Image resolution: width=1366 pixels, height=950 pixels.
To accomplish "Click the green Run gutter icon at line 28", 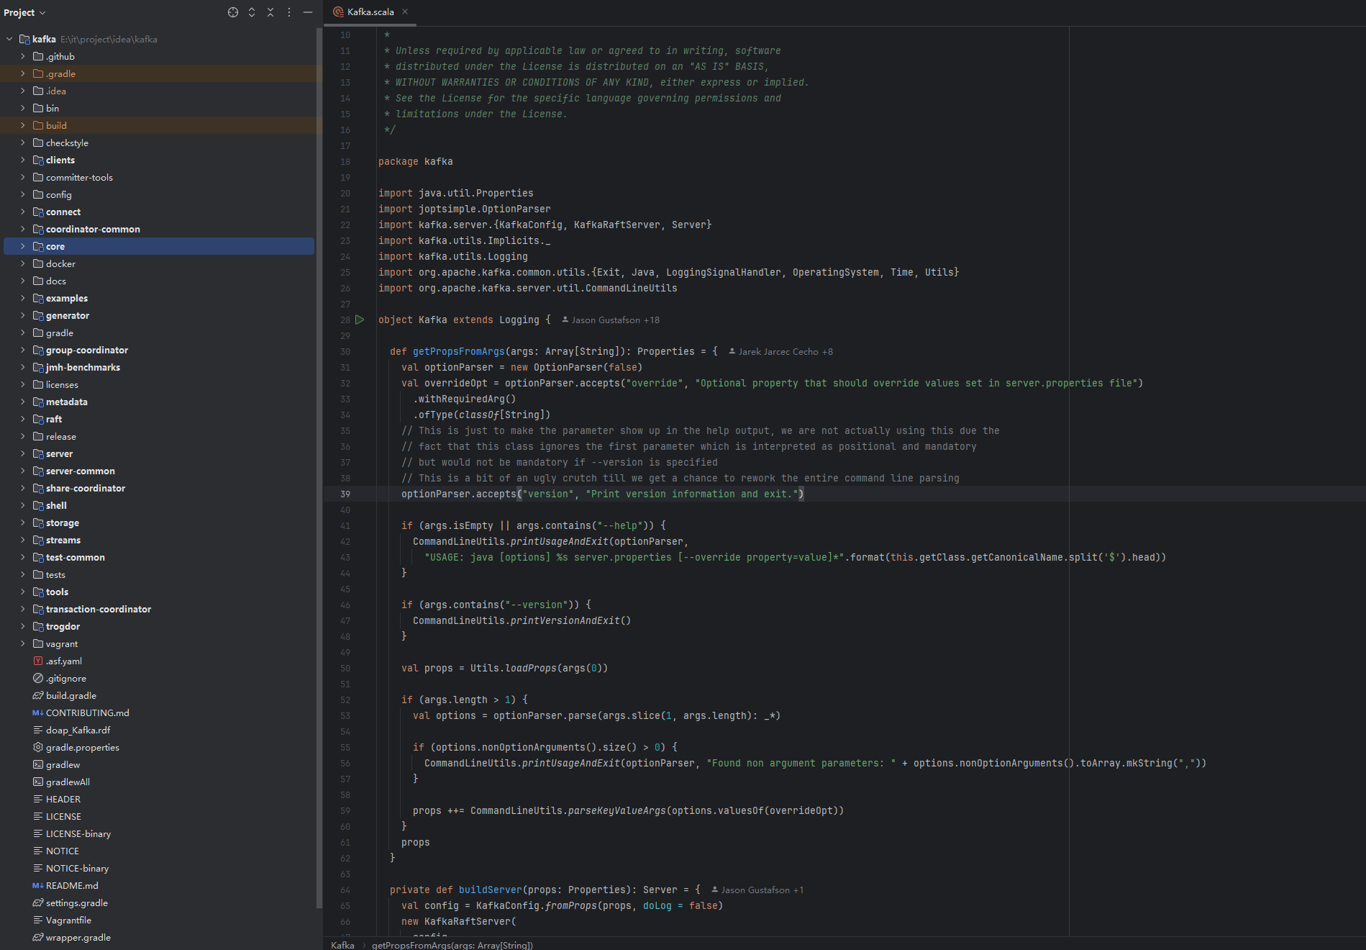I will (x=360, y=320).
